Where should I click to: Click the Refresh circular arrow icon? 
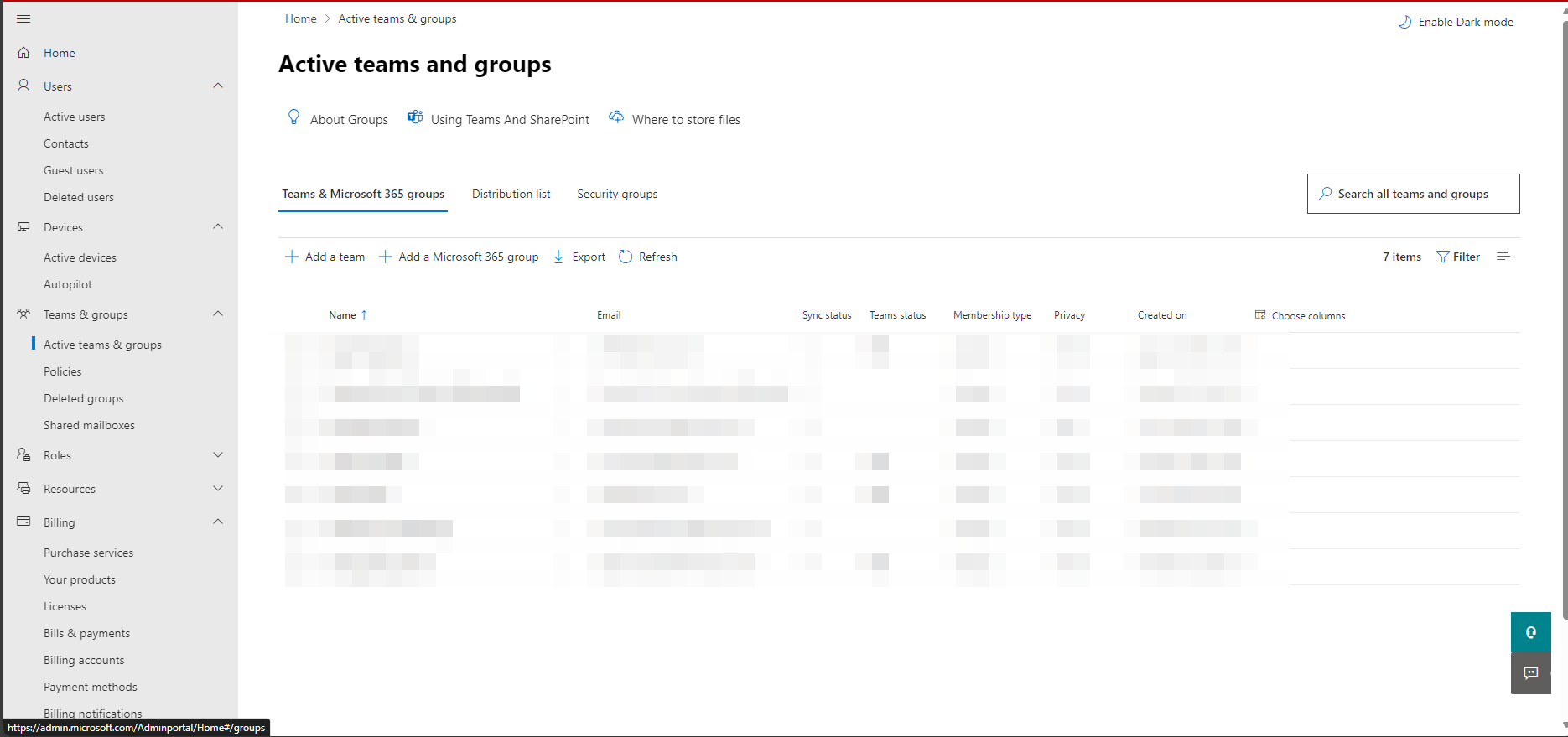[626, 257]
